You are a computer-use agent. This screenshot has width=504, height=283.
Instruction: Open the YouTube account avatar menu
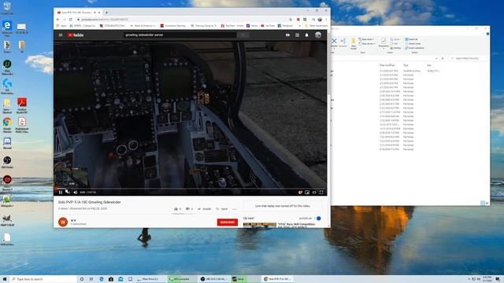click(x=318, y=35)
